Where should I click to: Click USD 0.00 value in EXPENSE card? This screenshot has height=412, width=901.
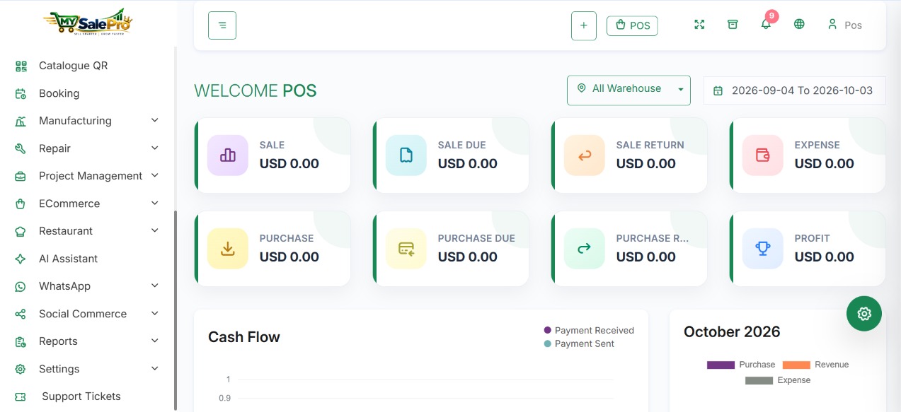tap(824, 163)
